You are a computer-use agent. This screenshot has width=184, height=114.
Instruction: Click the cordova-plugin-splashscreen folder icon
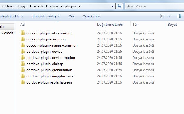23,82
